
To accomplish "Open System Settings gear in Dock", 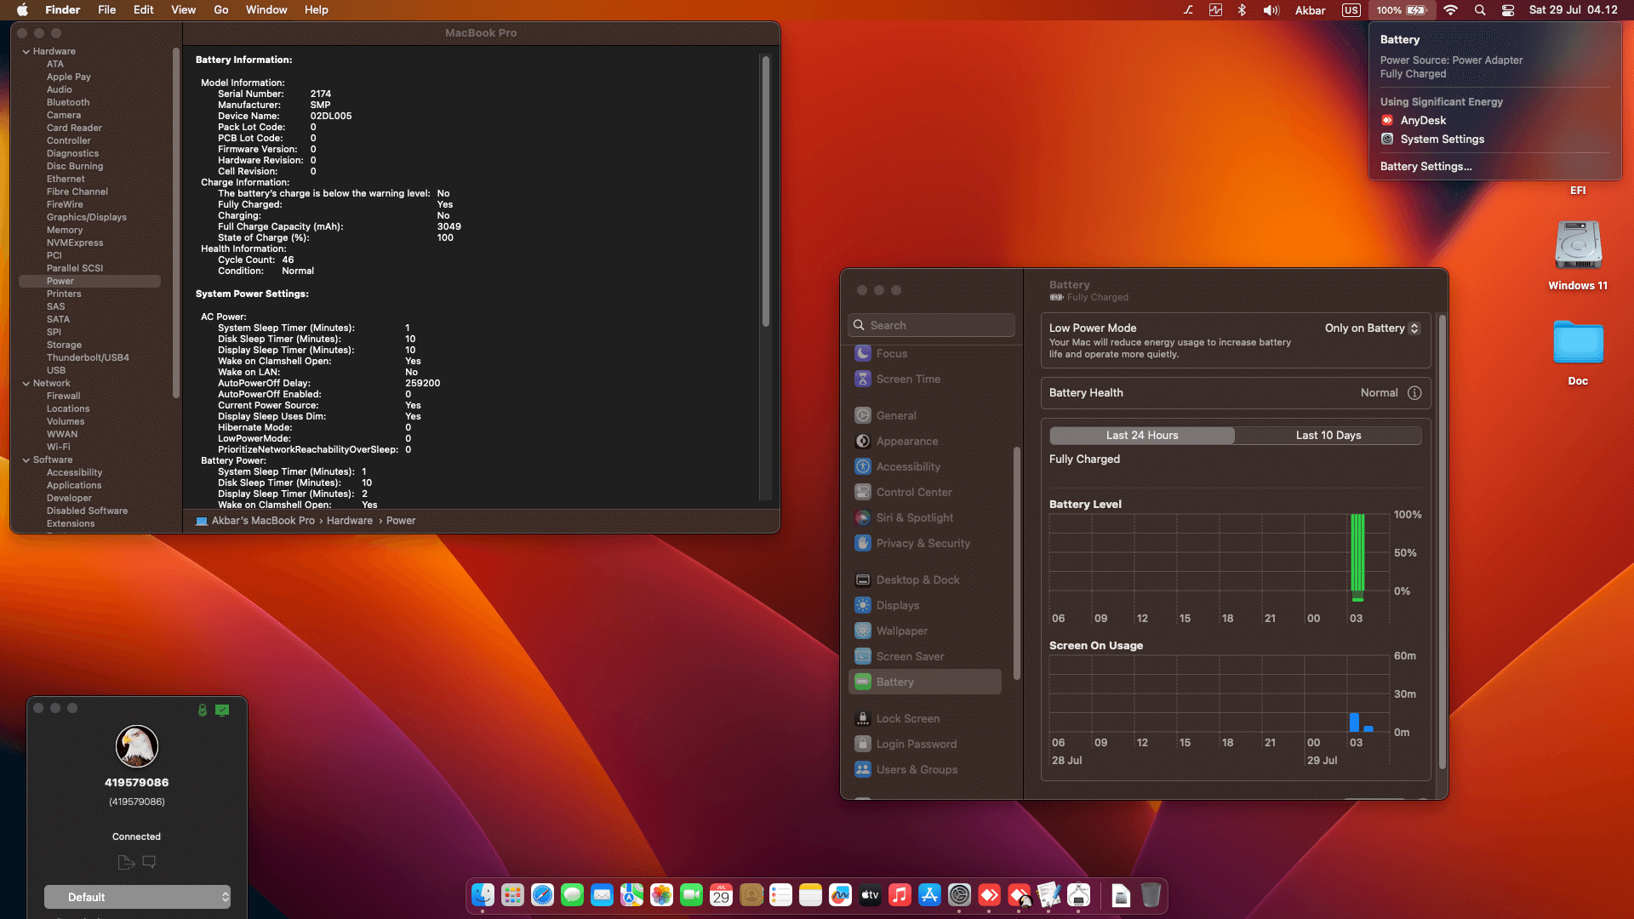I will point(959,895).
